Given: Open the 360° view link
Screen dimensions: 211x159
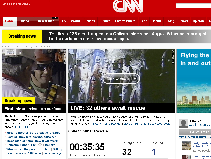Looking at the screenshot, I should pyautogui.click(x=35, y=153).
